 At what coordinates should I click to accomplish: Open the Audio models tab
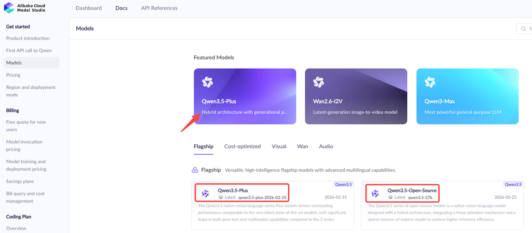tap(326, 146)
